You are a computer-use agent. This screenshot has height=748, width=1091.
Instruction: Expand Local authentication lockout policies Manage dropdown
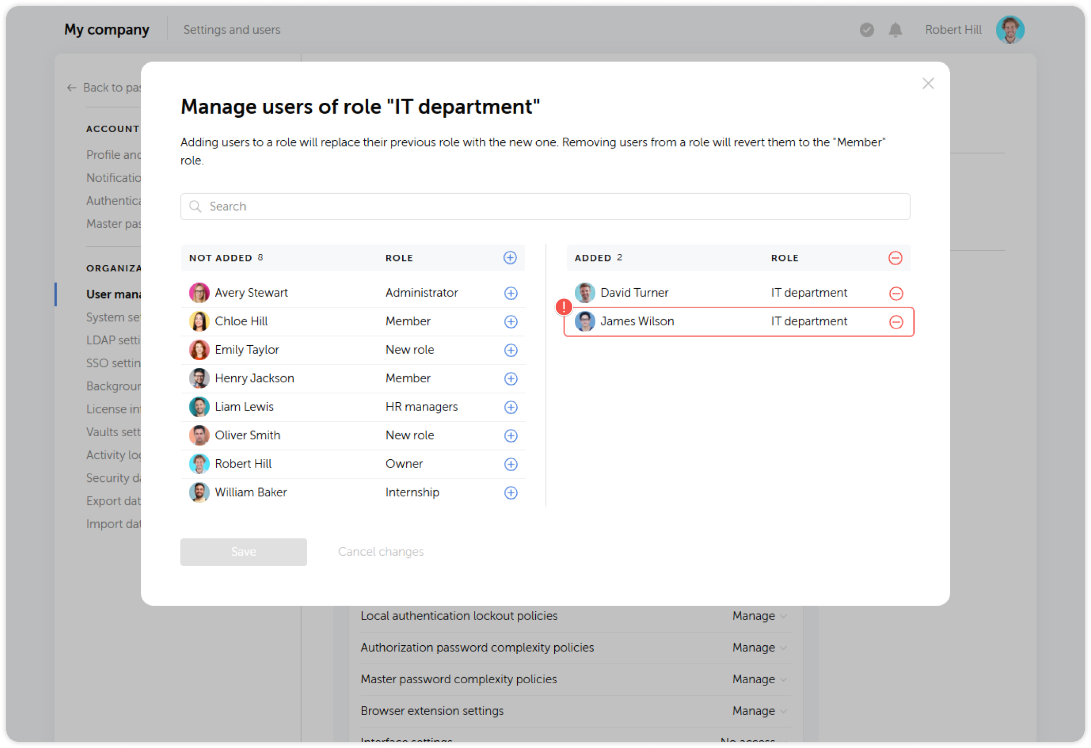click(x=759, y=615)
